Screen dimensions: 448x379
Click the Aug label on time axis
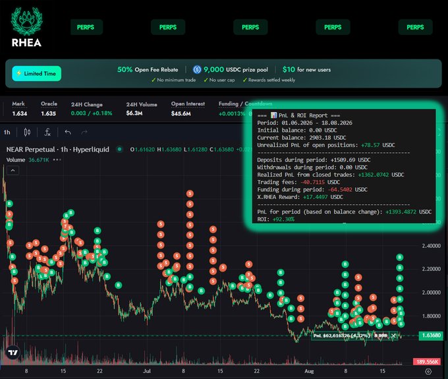(309, 371)
